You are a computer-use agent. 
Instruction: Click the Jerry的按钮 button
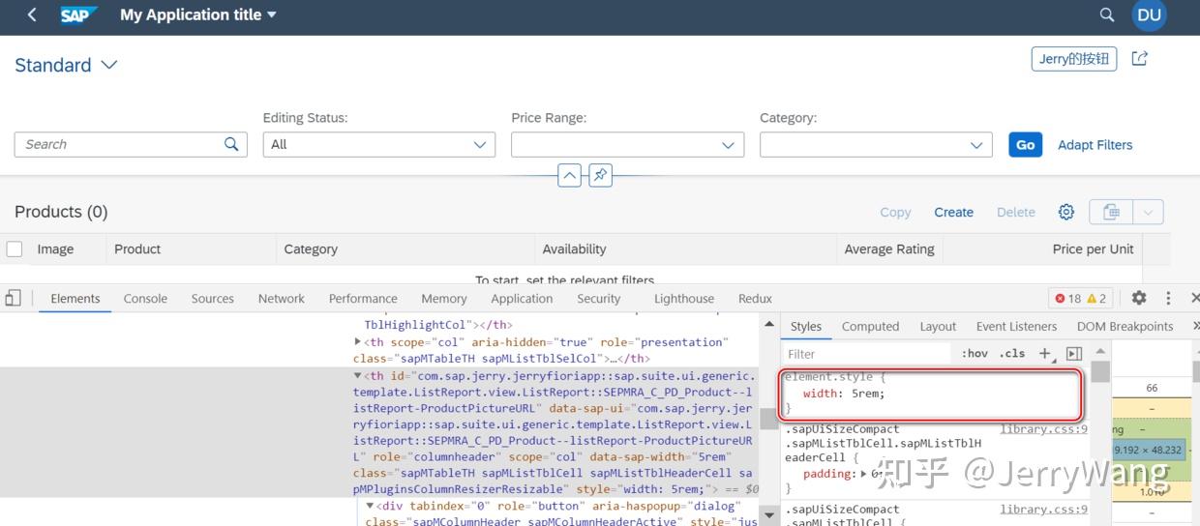pyautogui.click(x=1074, y=59)
